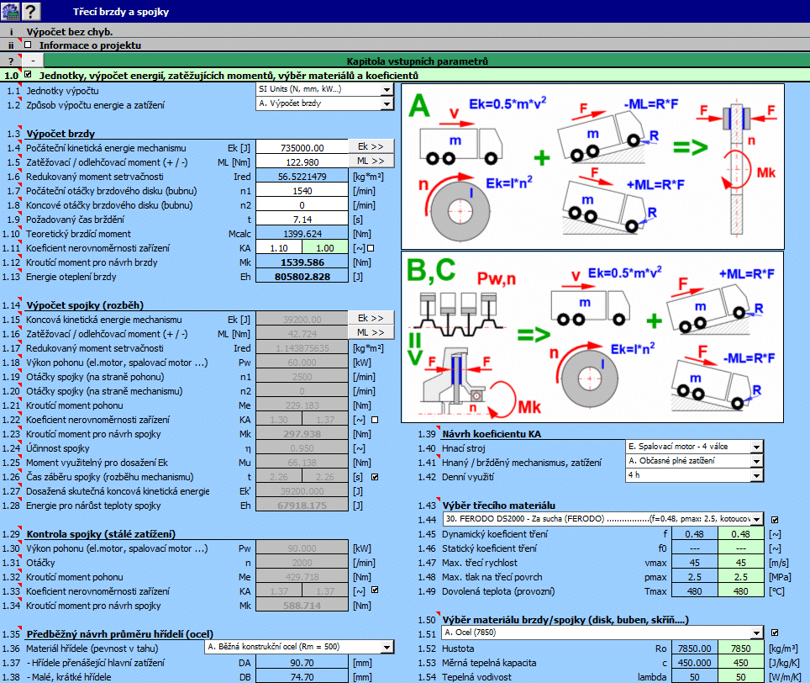Select the braking time field 7.14

[302, 220]
